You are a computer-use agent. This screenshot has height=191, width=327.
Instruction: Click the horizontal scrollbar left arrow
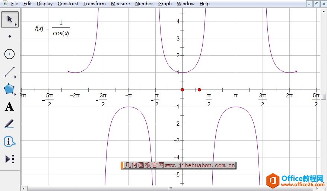tap(23, 188)
